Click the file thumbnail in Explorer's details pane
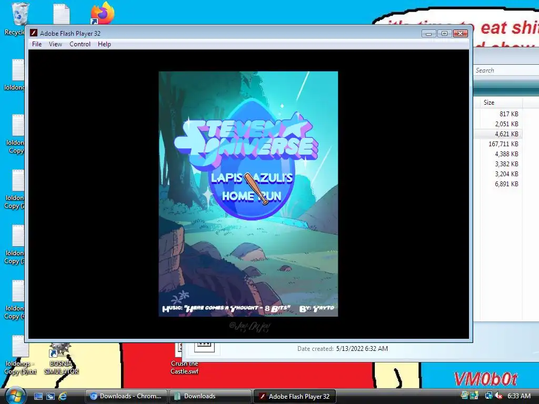The height and width of the screenshot is (404, 539). [204, 347]
